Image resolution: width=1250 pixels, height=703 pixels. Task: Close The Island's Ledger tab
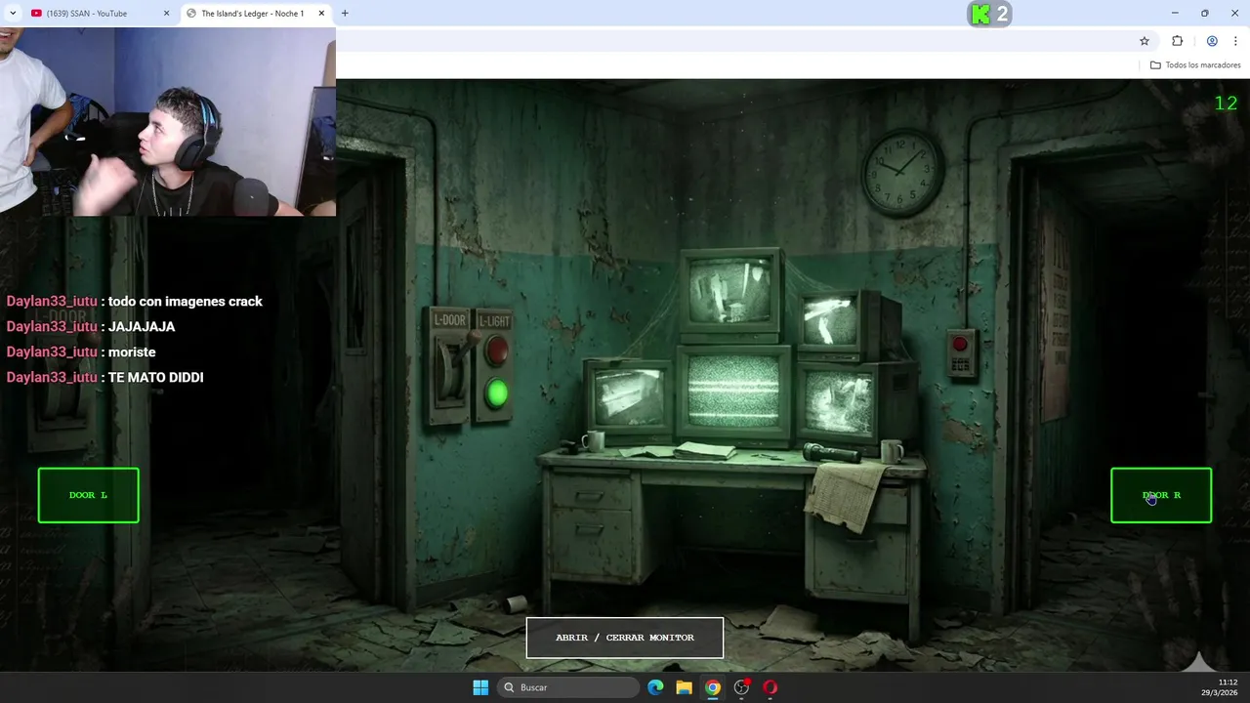click(321, 14)
